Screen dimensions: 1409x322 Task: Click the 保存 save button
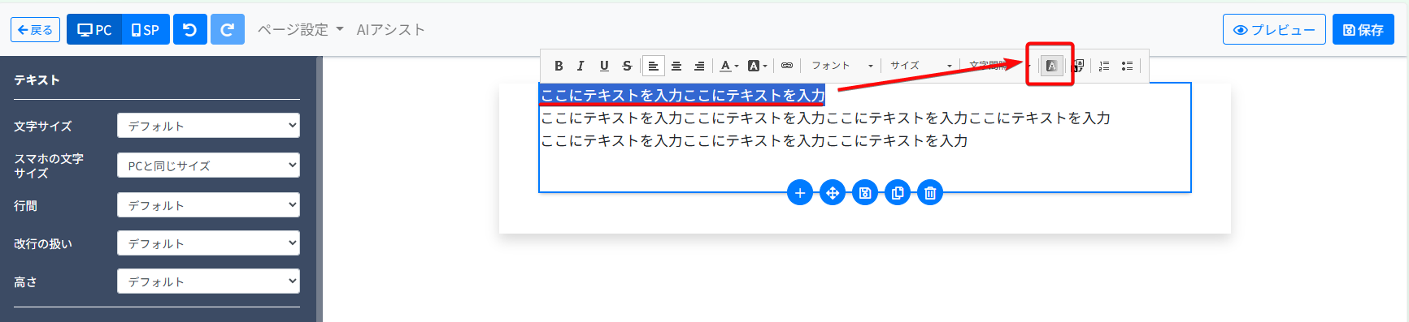pyautogui.click(x=1363, y=29)
